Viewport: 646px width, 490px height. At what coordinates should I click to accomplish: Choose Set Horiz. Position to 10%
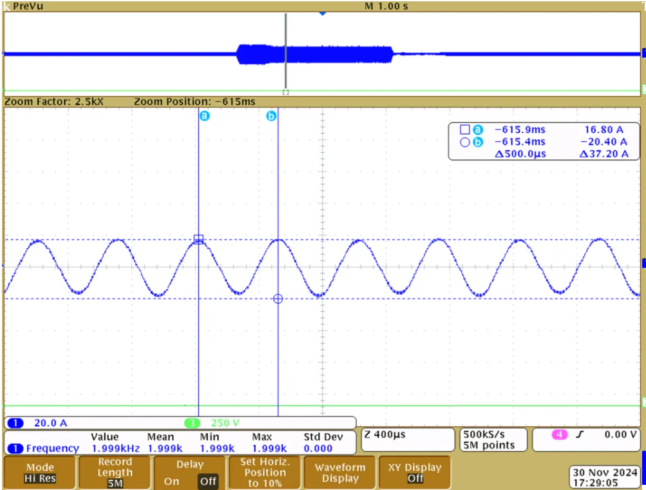265,473
